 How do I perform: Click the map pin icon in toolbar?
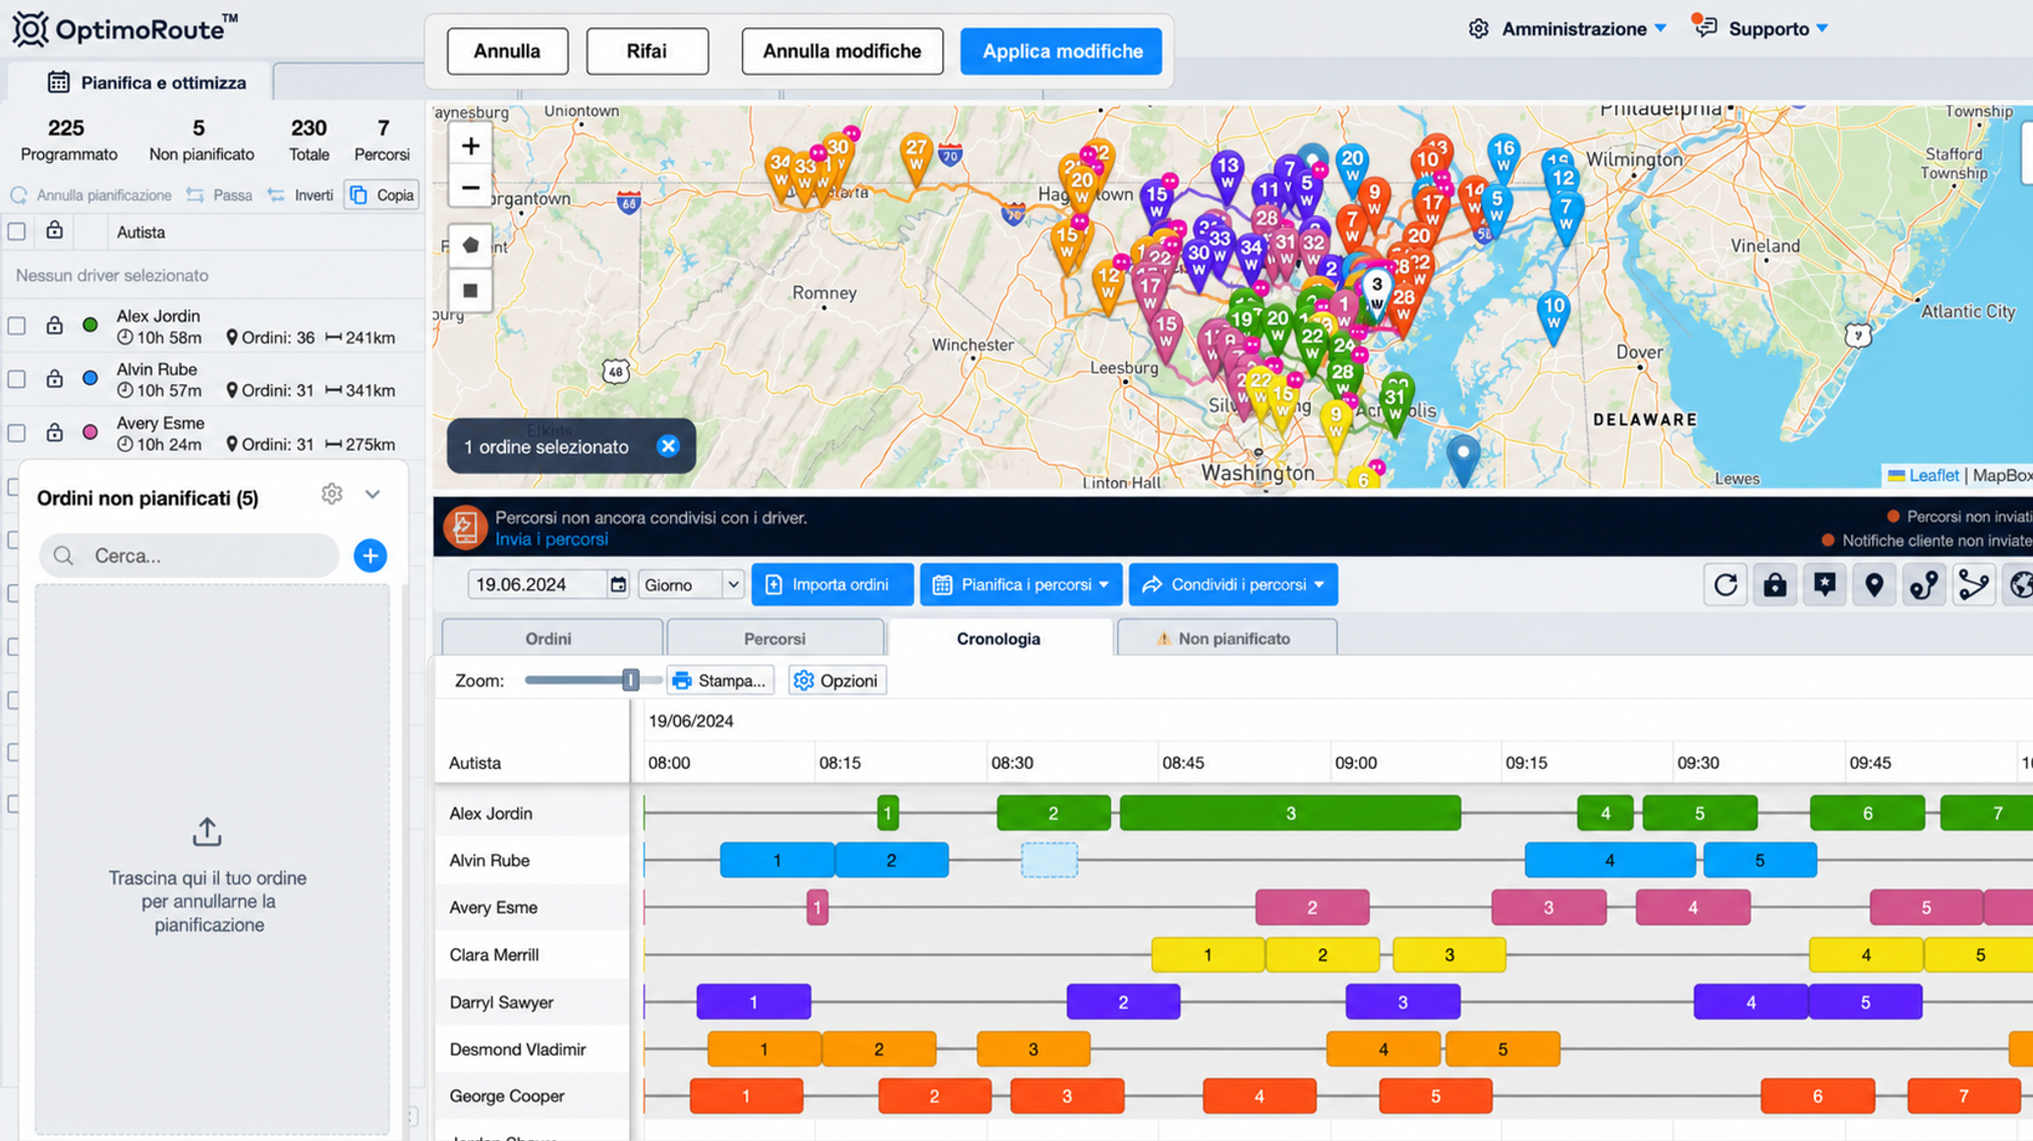1874,585
